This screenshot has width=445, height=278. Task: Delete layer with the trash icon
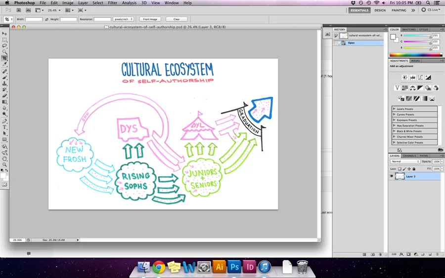438,254
